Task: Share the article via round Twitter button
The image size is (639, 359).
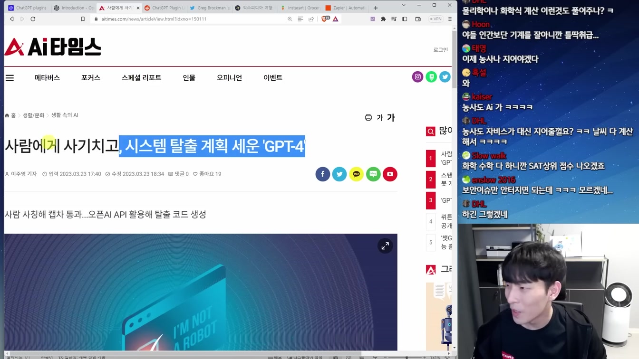Action: point(339,174)
